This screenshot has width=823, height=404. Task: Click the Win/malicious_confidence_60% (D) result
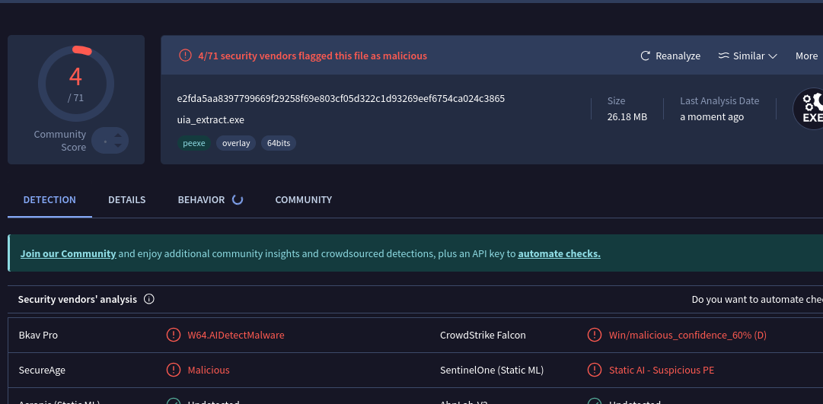(687, 335)
